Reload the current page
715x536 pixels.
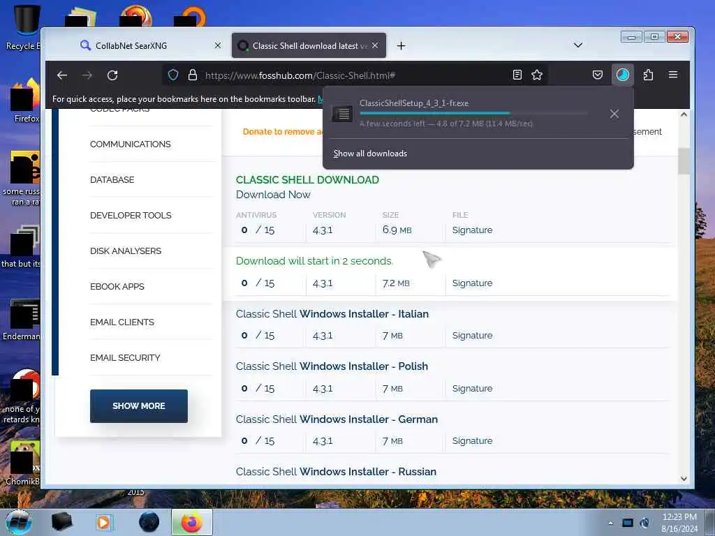tap(112, 75)
